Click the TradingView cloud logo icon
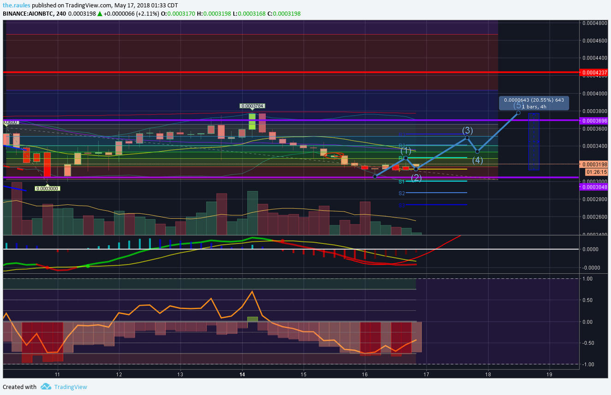611x395 pixels. [x=45, y=387]
